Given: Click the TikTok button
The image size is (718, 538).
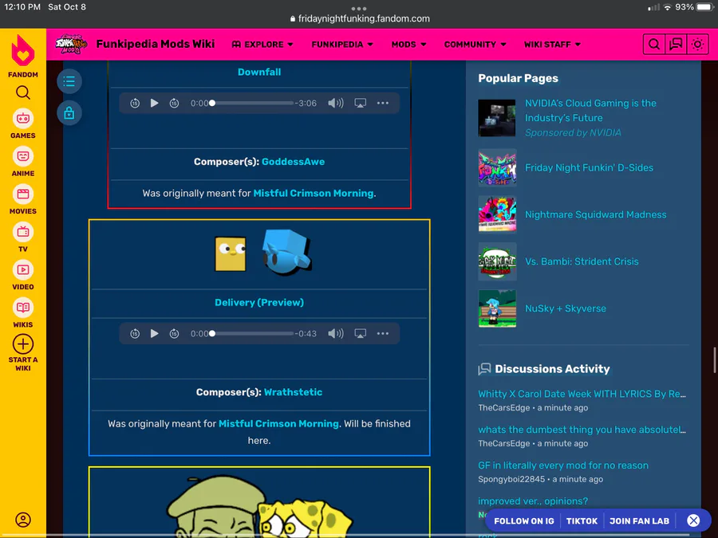Looking at the screenshot, I should (582, 520).
